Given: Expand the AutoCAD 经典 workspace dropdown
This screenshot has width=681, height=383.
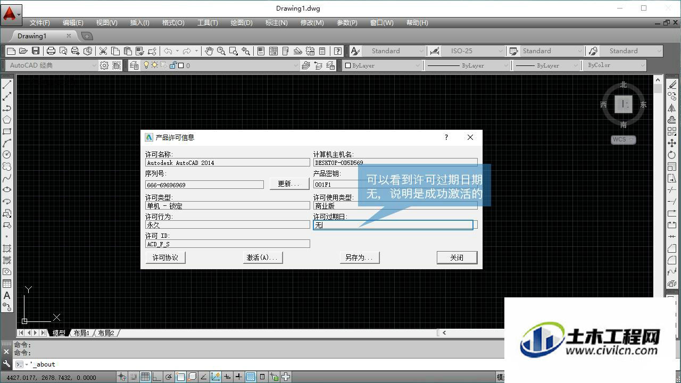Looking at the screenshot, I should tap(52, 65).
